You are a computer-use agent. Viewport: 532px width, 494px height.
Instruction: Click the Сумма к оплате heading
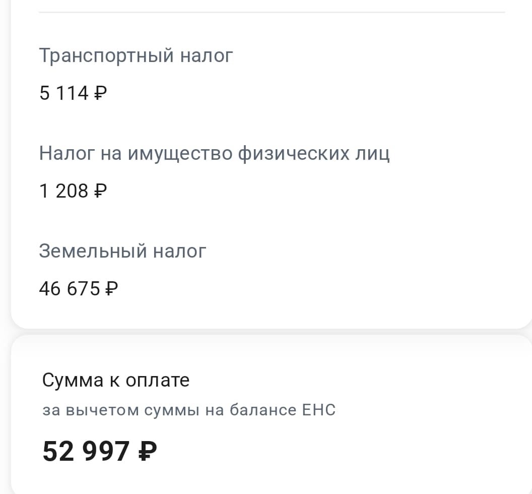(116, 380)
